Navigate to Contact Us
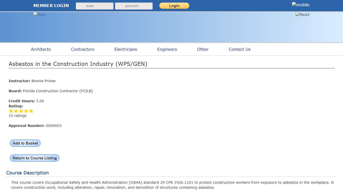Image resolution: width=343 pixels, height=193 pixels. (x=240, y=49)
